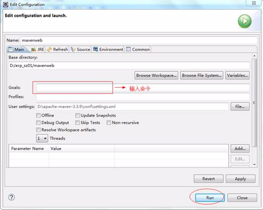
Task: Click the scrollbar up arrow
Action: click(x=254, y=56)
